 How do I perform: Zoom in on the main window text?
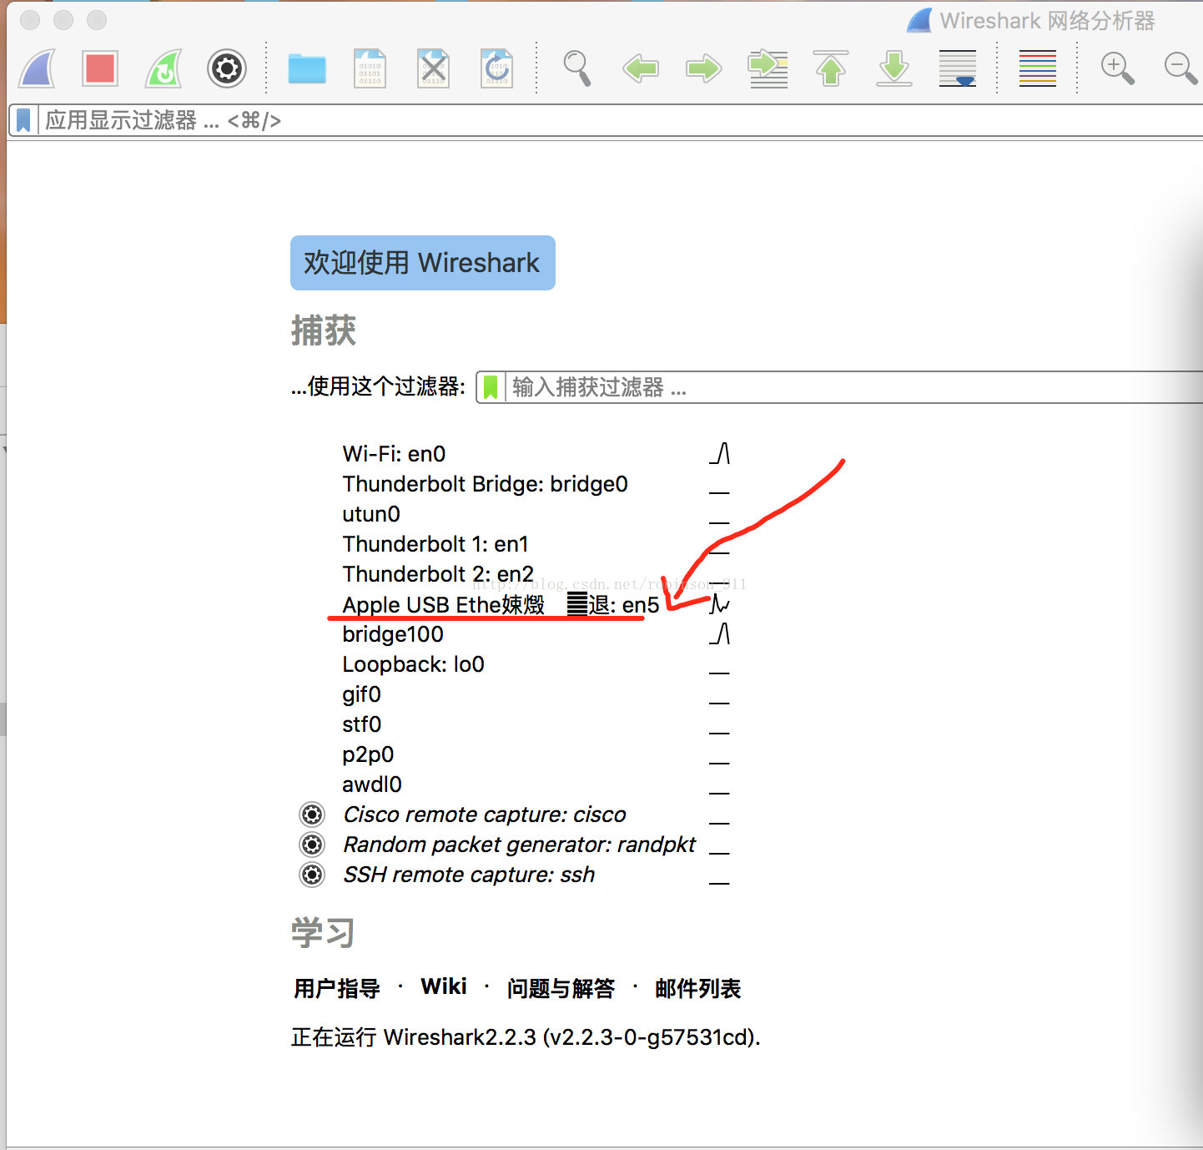(1118, 68)
